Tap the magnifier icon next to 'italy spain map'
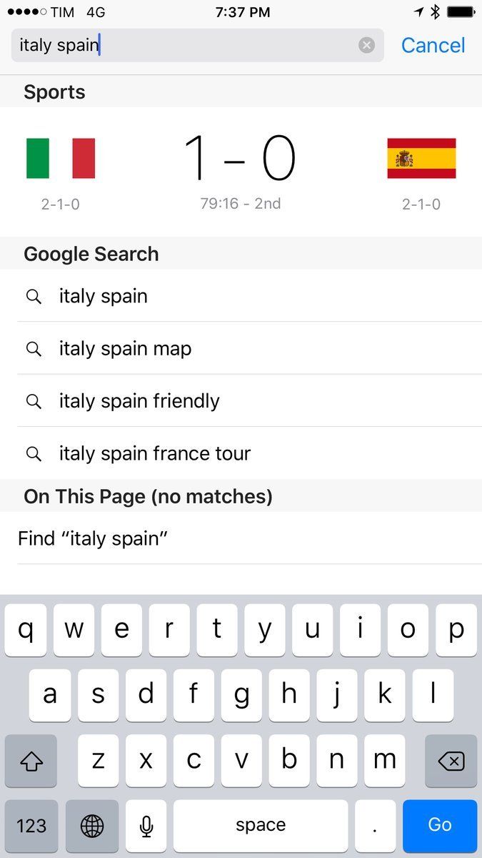The image size is (482, 858). 34,348
